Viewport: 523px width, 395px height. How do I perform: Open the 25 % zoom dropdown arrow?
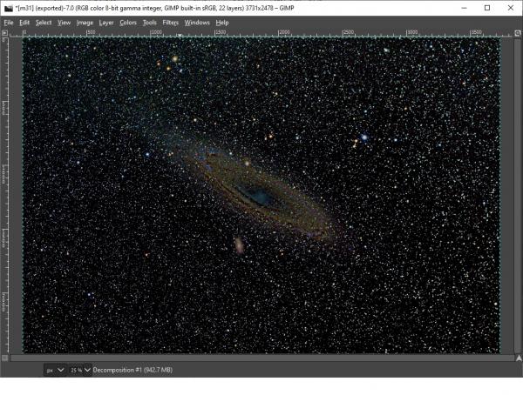pos(87,370)
